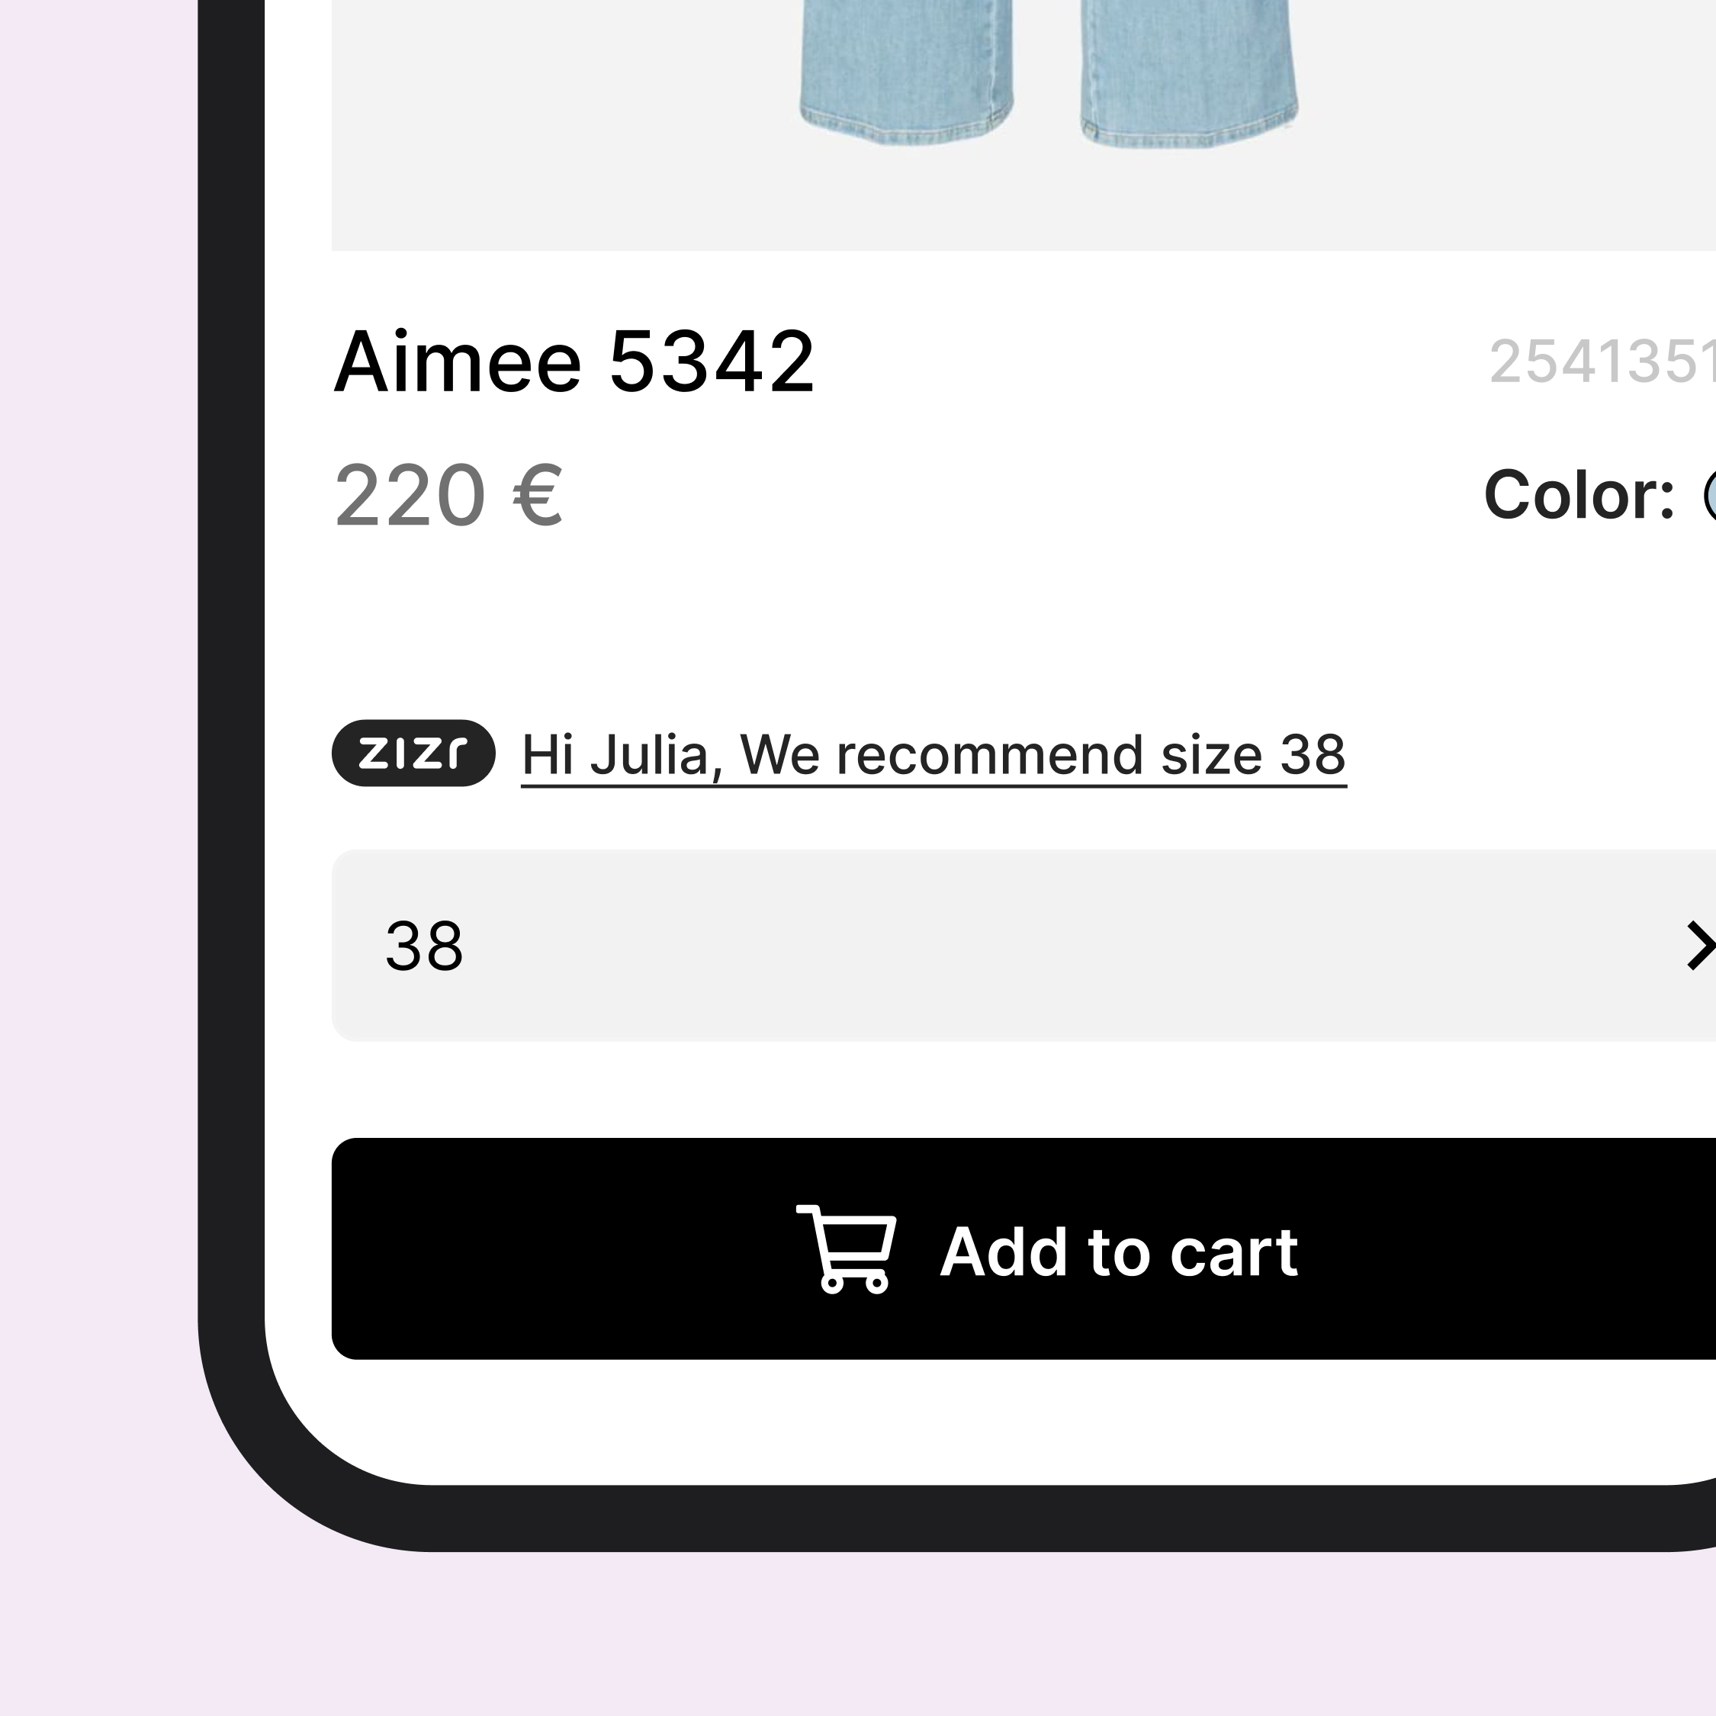Click the zizr logo badge

[413, 754]
